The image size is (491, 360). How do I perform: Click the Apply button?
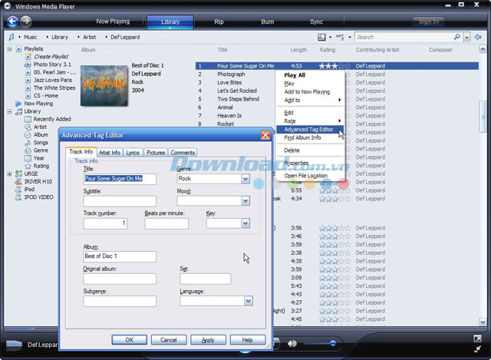coord(208,340)
